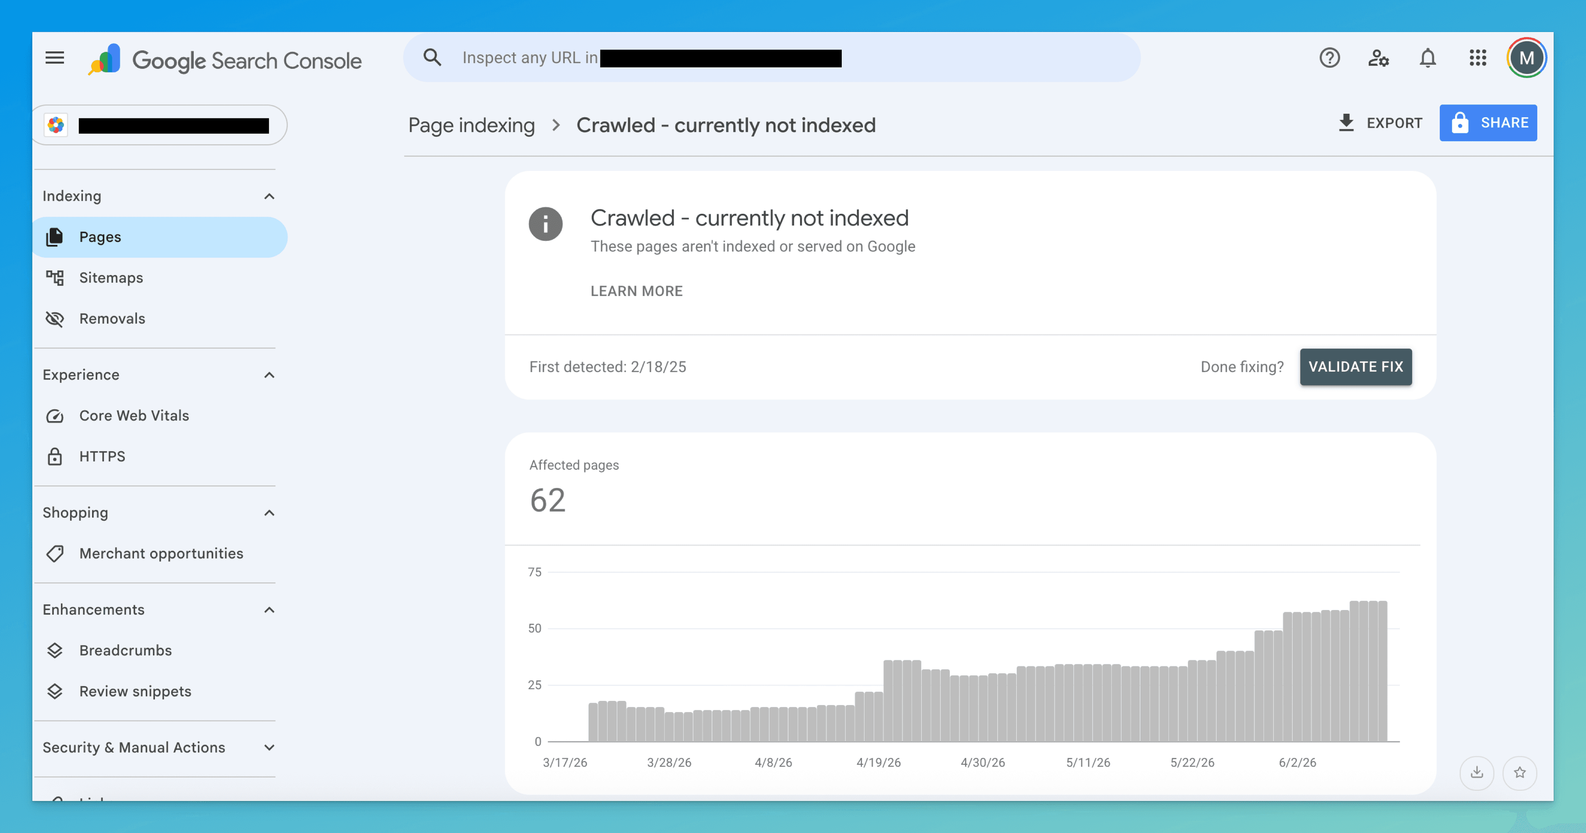This screenshot has height=833, width=1586.
Task: Expand Security & Manual Actions section
Action: (x=269, y=748)
